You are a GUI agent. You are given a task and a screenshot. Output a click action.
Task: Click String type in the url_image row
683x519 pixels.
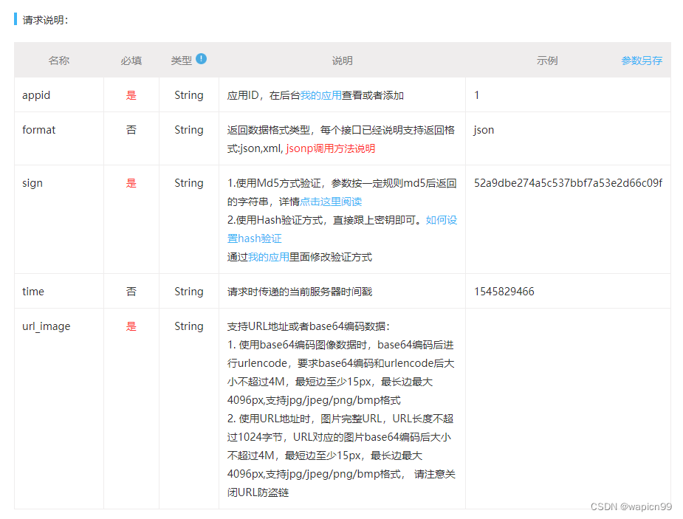(188, 326)
